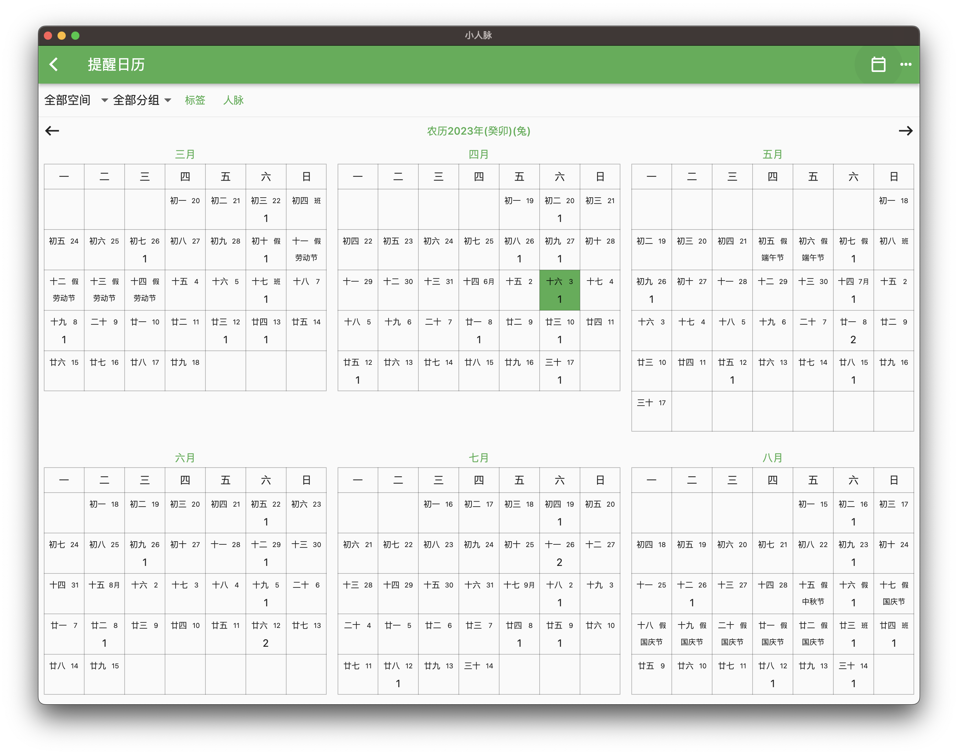Viewport: 958px width, 755px height.
Task: Select 十八 假 国庆节 in 八月
Action: point(651,634)
